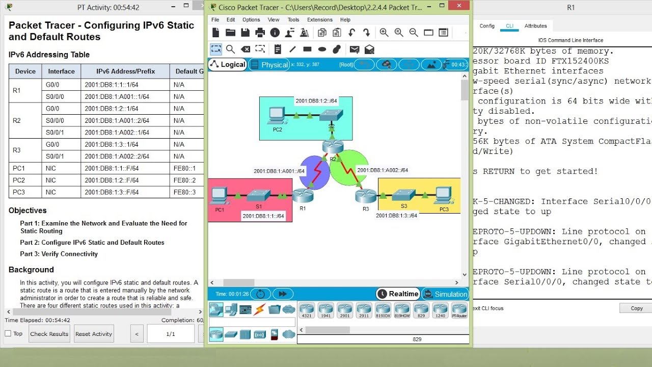
Task: Add a Simple PDU envelope
Action: point(355,49)
